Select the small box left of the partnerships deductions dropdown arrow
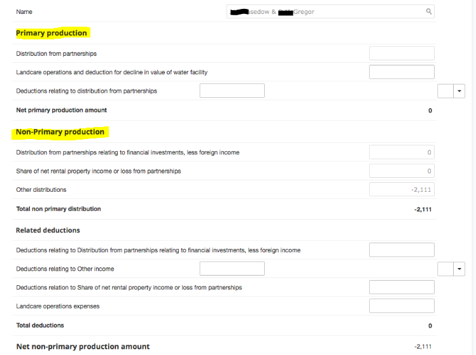Image resolution: width=476 pixels, height=355 pixels. [x=445, y=91]
